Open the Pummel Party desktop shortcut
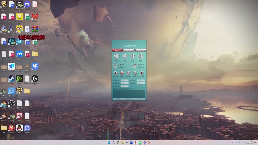The image size is (258, 145). point(19,116)
